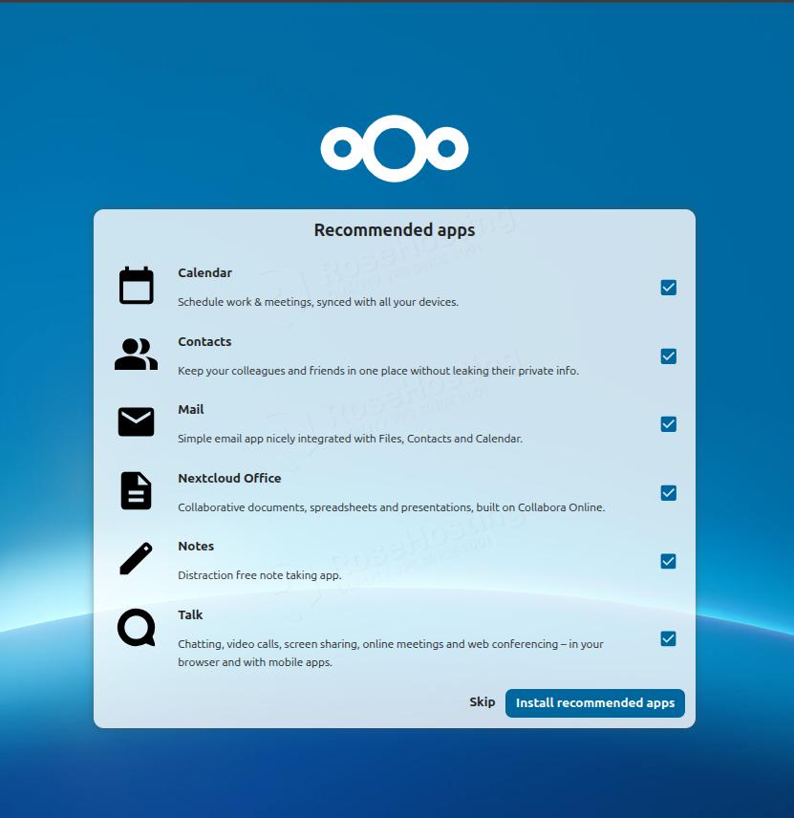Select the Calendar app title

tap(204, 273)
